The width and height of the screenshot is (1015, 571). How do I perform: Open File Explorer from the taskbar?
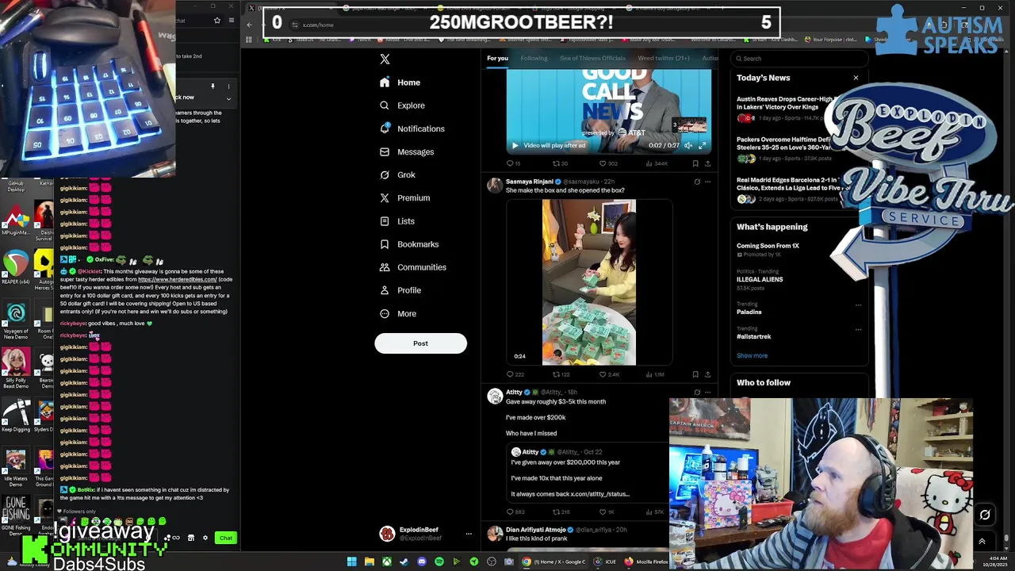coord(369,561)
